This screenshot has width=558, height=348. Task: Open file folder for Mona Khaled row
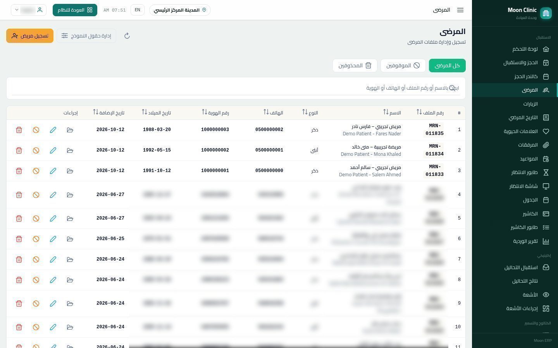70,150
